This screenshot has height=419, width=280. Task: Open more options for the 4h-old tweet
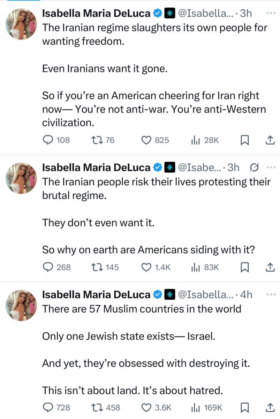coord(270,294)
